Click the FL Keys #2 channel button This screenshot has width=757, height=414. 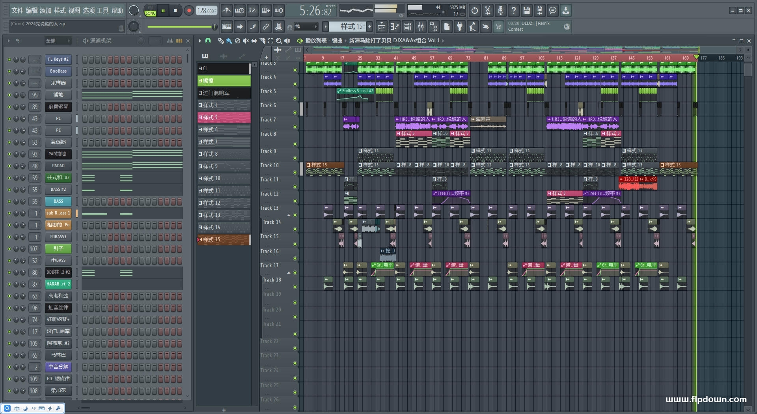point(58,60)
